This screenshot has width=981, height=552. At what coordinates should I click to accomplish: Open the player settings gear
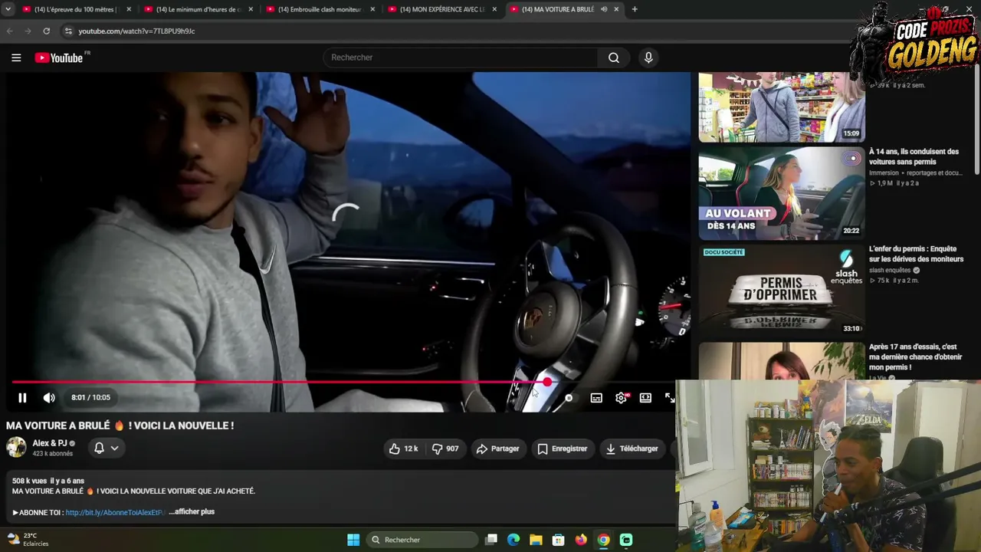[621, 397]
